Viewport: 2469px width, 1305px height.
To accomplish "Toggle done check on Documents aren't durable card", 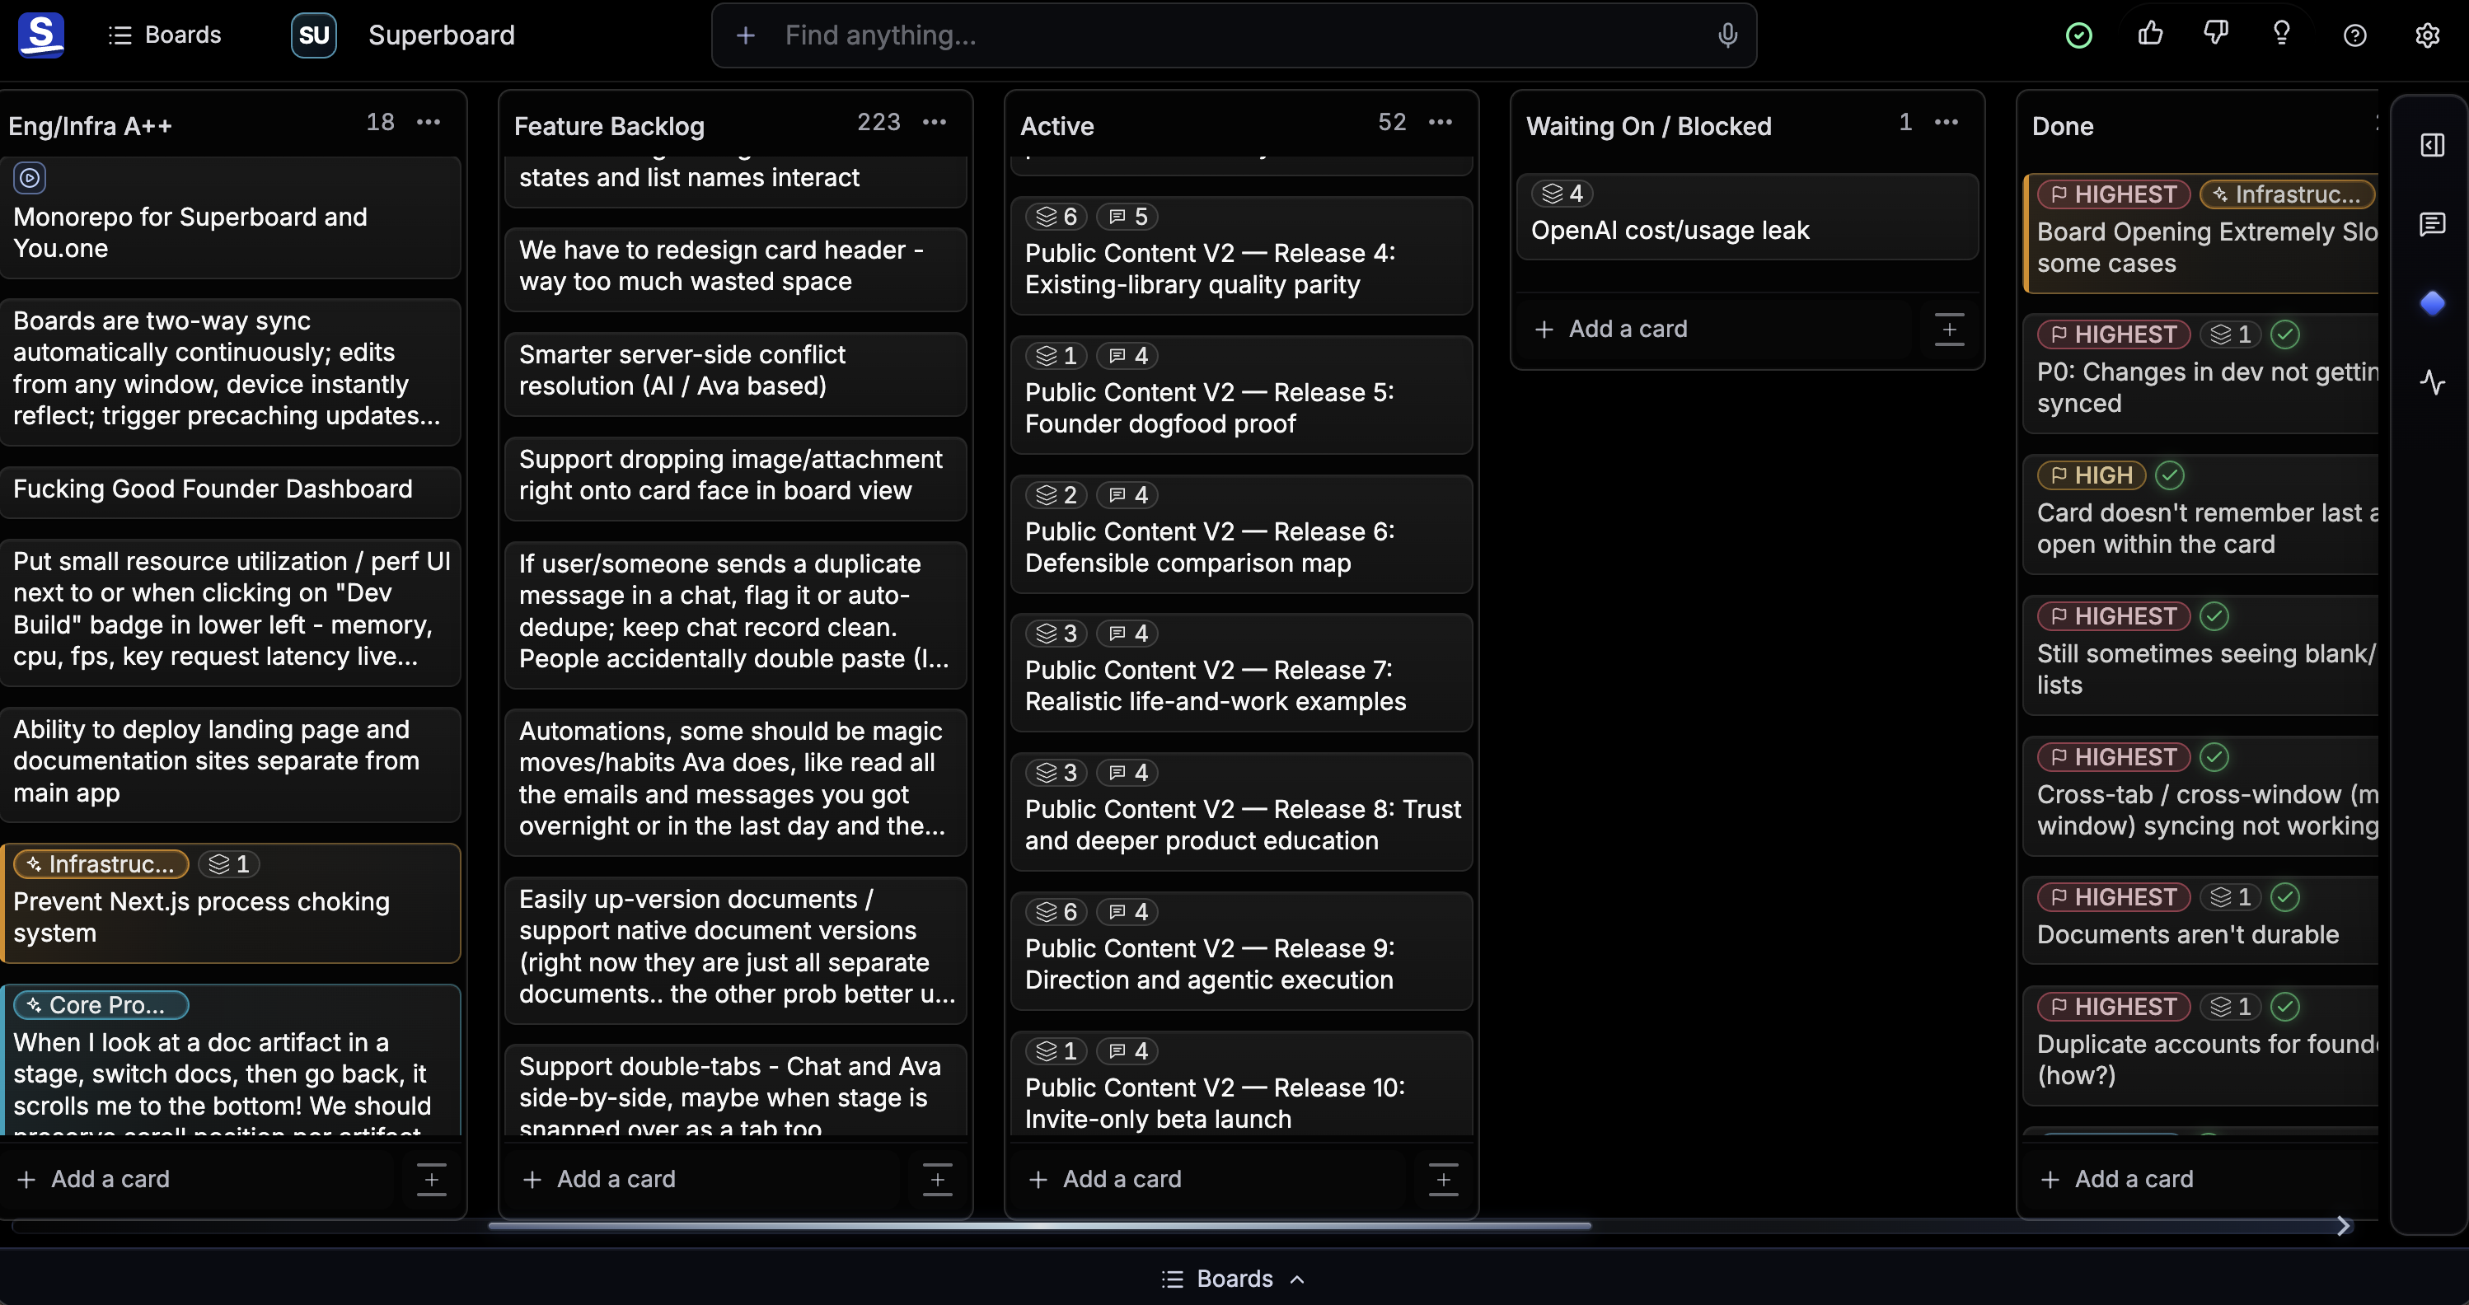I will 2285,897.
